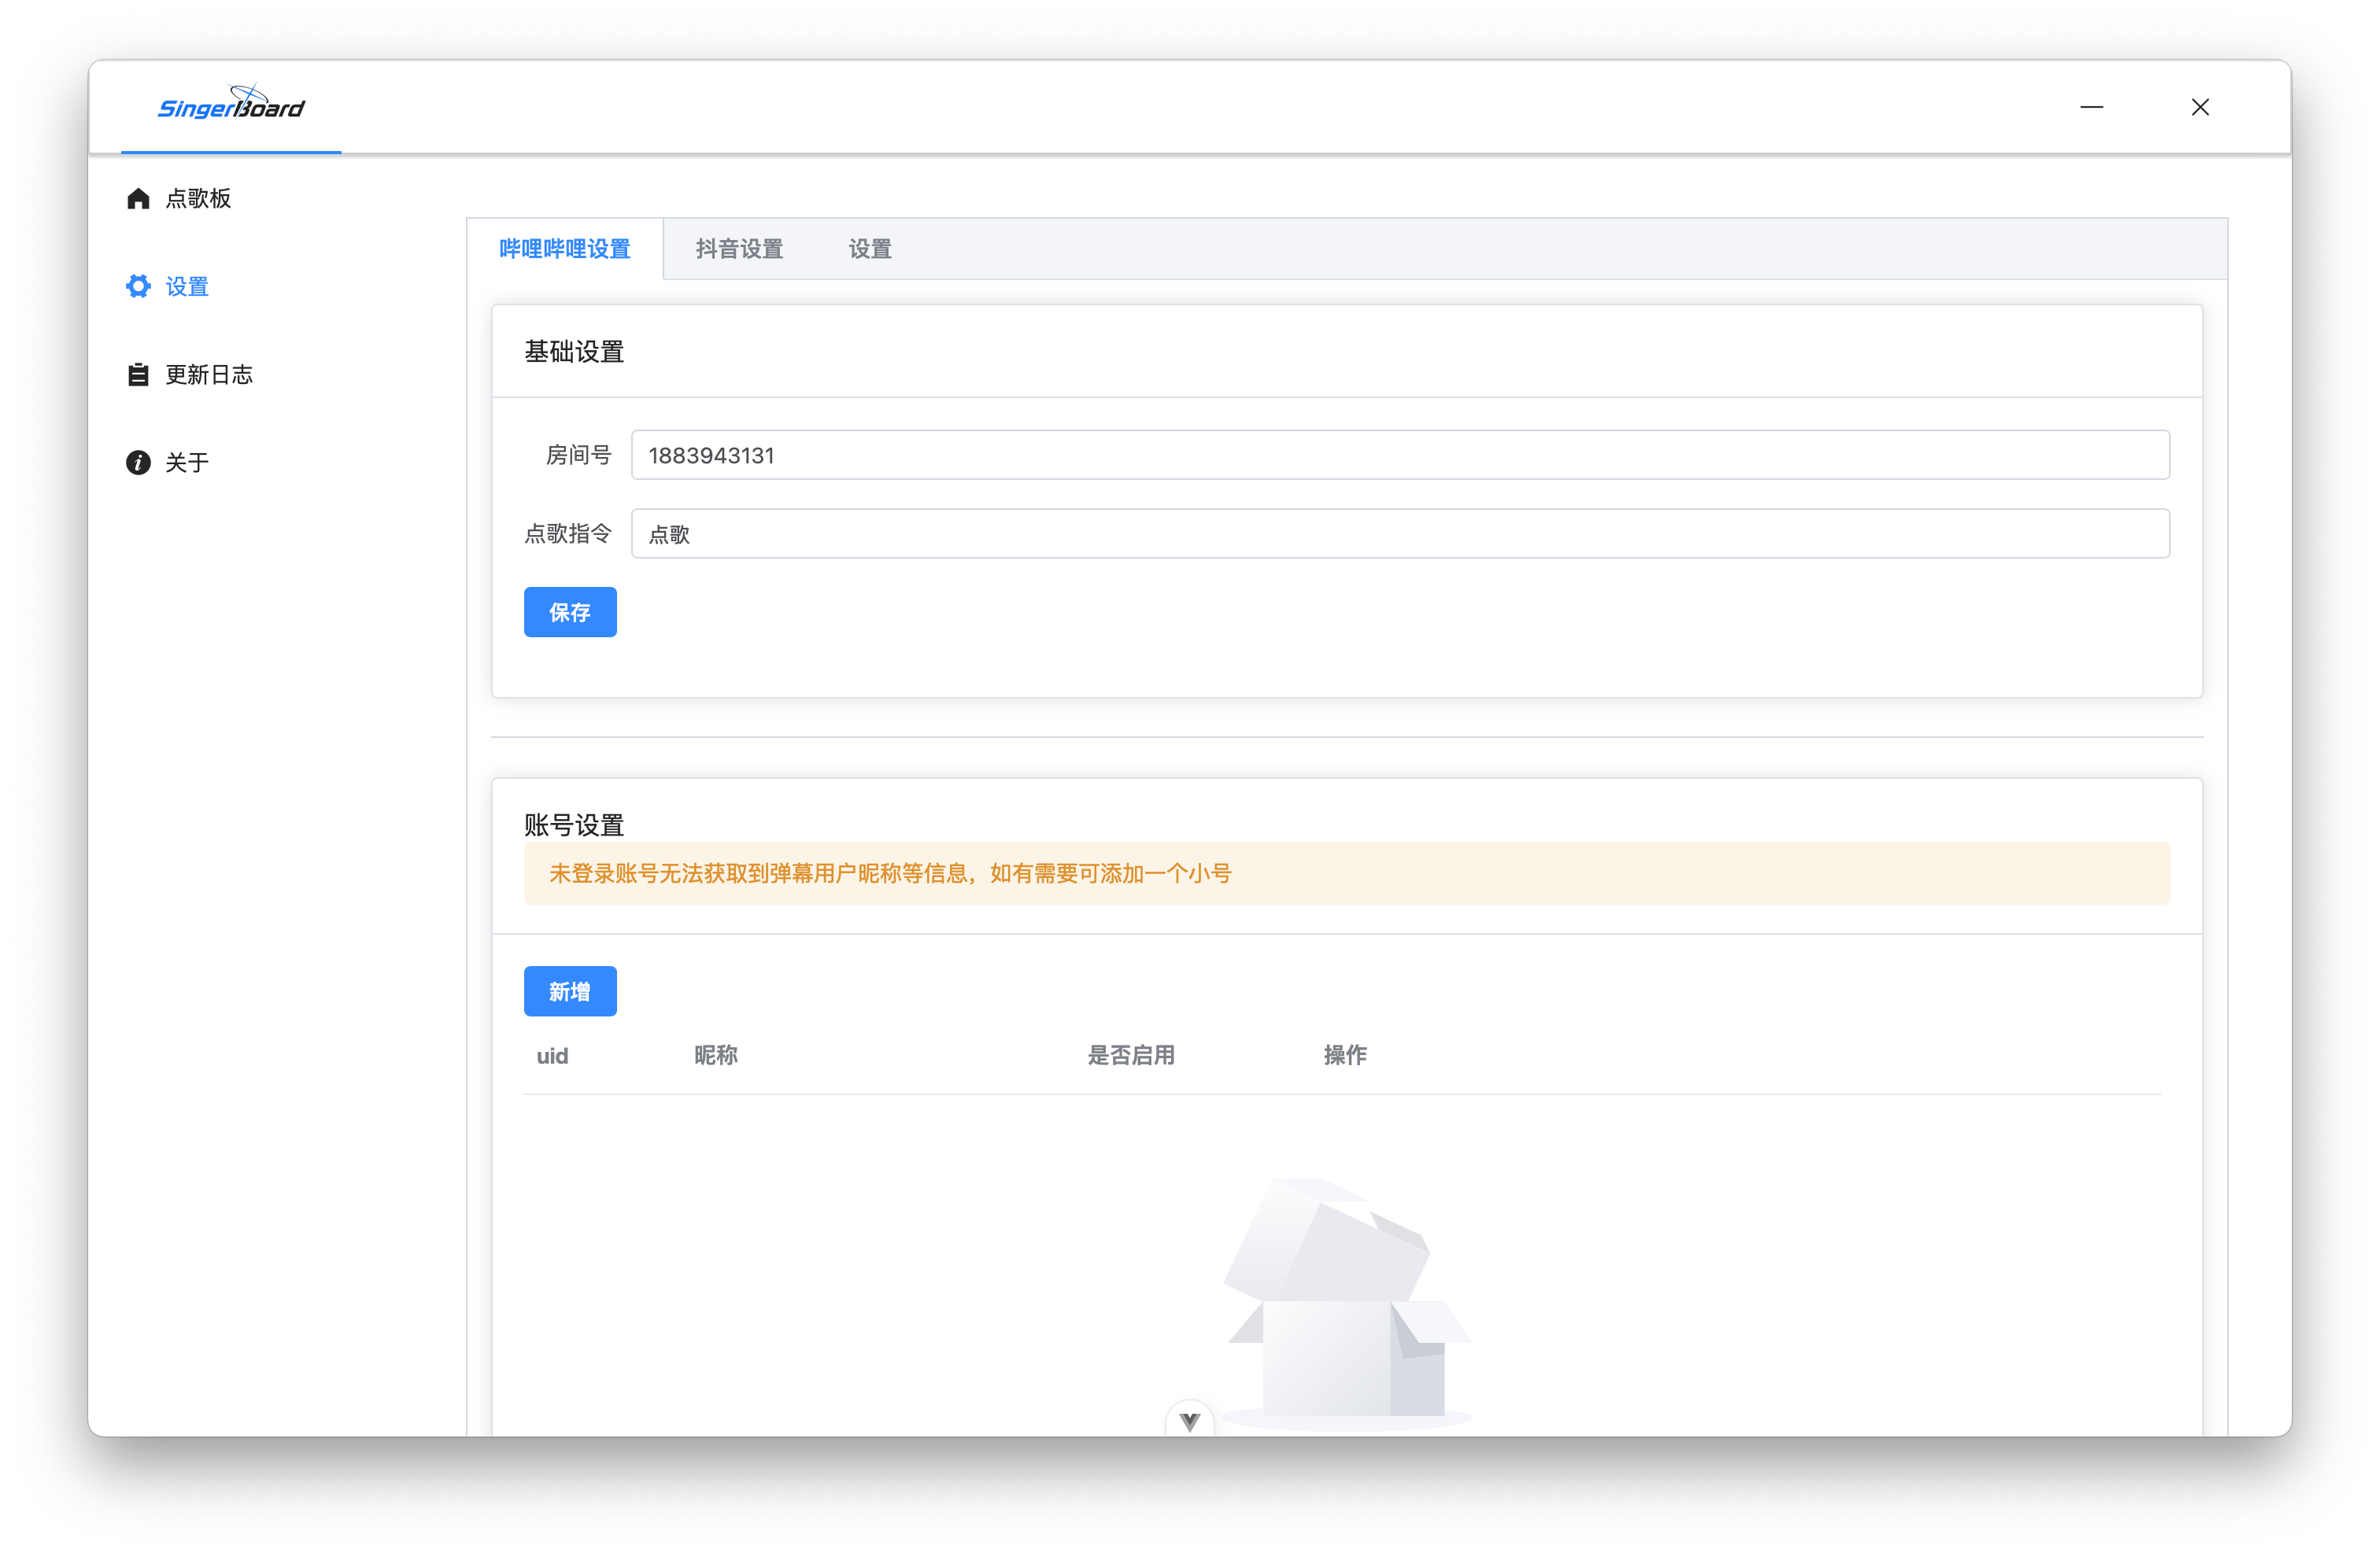
Task: Click the home icon beside 点歌板
Action: [138, 199]
